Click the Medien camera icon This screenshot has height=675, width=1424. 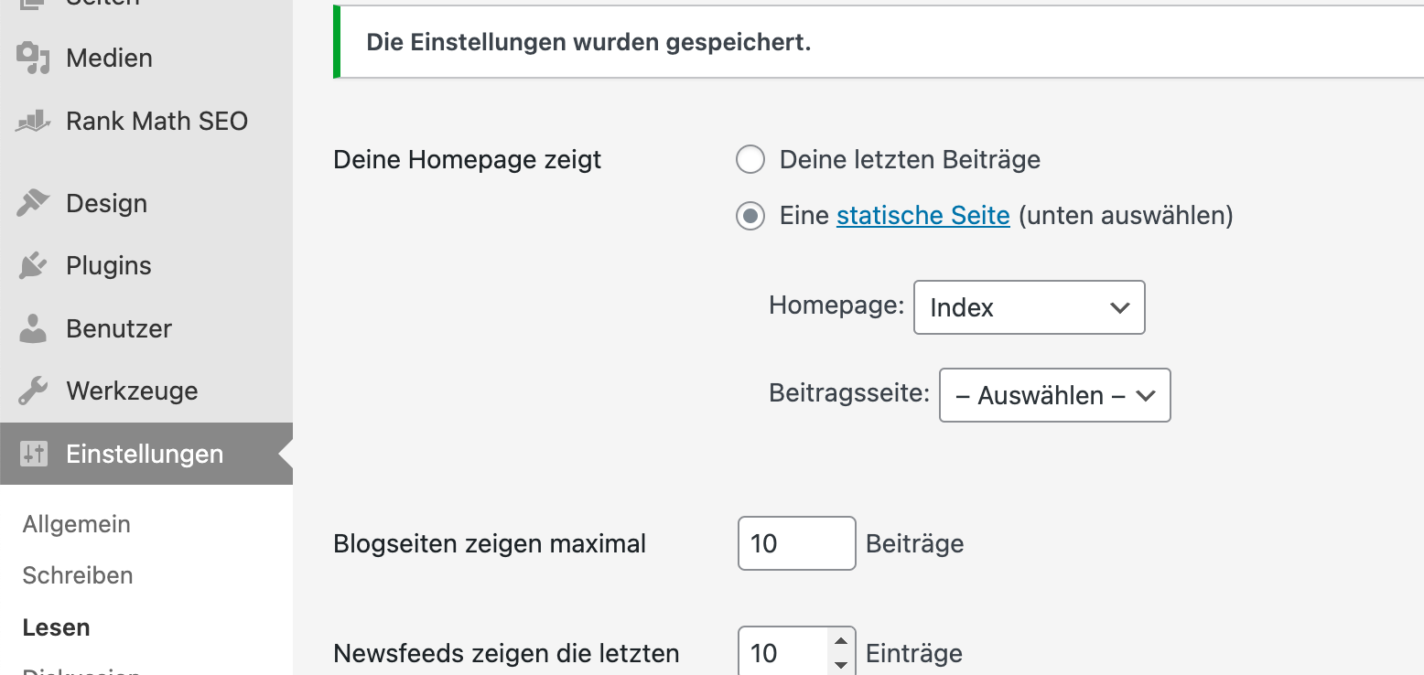click(x=33, y=58)
